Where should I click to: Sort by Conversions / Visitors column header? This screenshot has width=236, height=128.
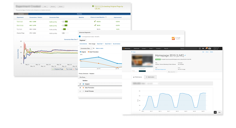point(36,17)
